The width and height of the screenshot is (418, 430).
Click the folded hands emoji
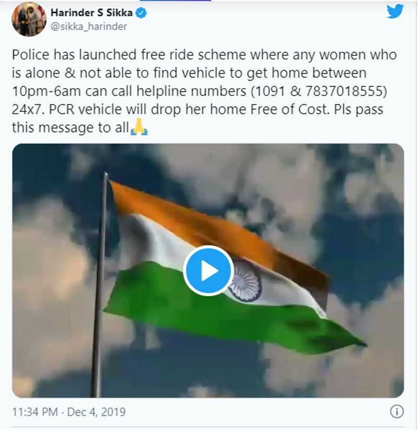coord(139,127)
